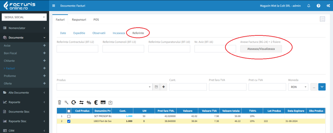This screenshot has height=133, width=333.
Task: Click the list view icon at top right
Action: pyautogui.click(x=322, y=19)
